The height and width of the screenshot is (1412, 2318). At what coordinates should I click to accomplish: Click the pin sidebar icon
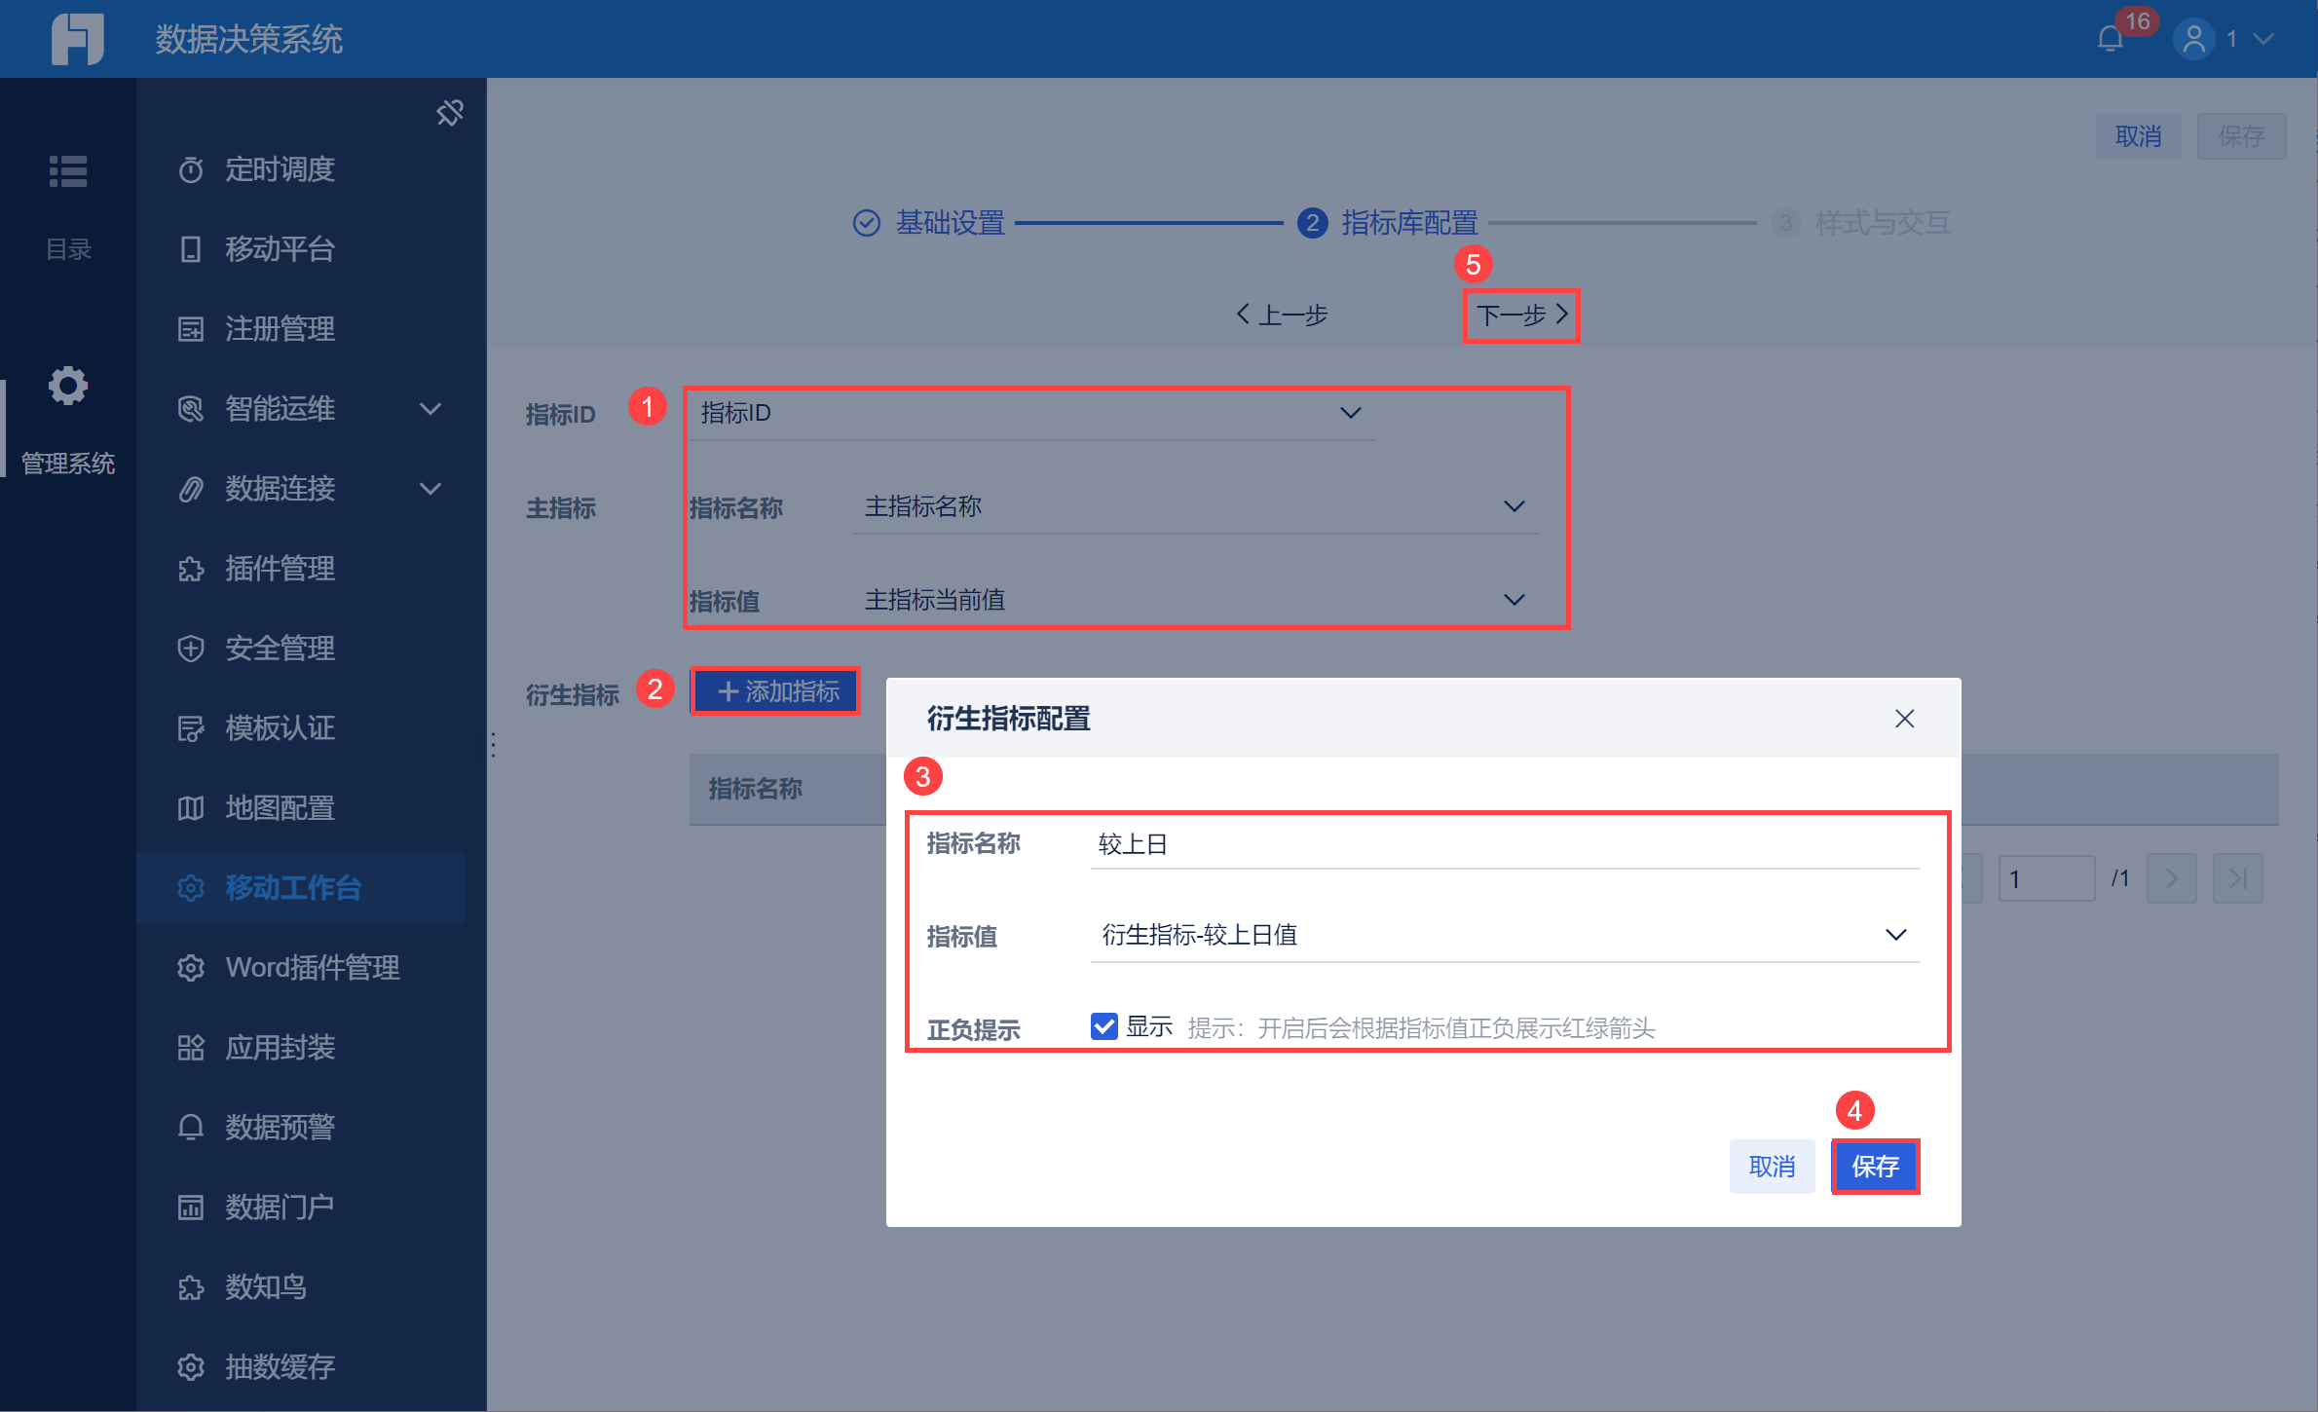[449, 113]
